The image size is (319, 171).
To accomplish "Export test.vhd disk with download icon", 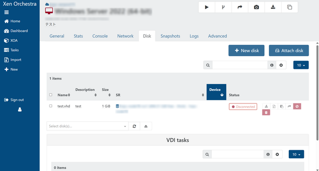I will pos(266,106).
